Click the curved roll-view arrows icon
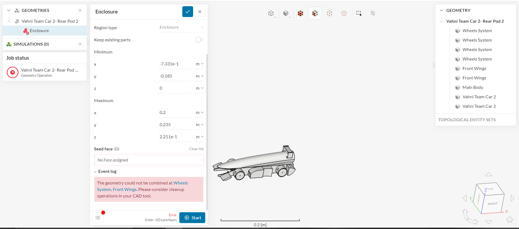 470,217
